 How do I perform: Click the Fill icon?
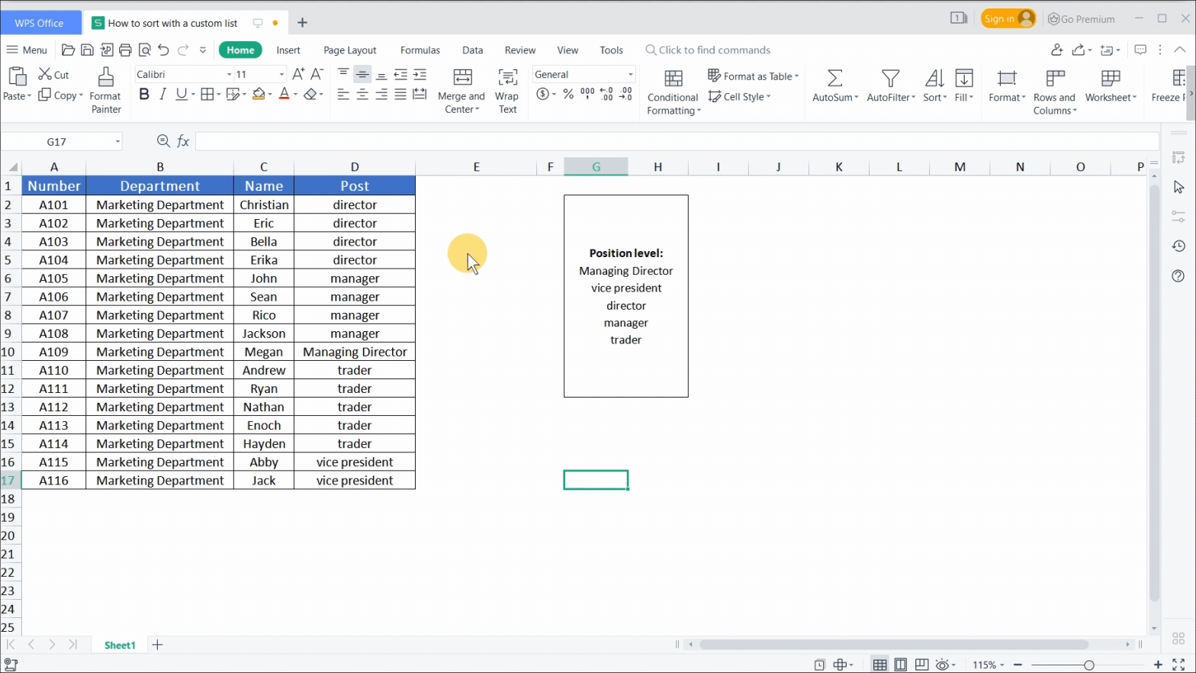tap(964, 78)
